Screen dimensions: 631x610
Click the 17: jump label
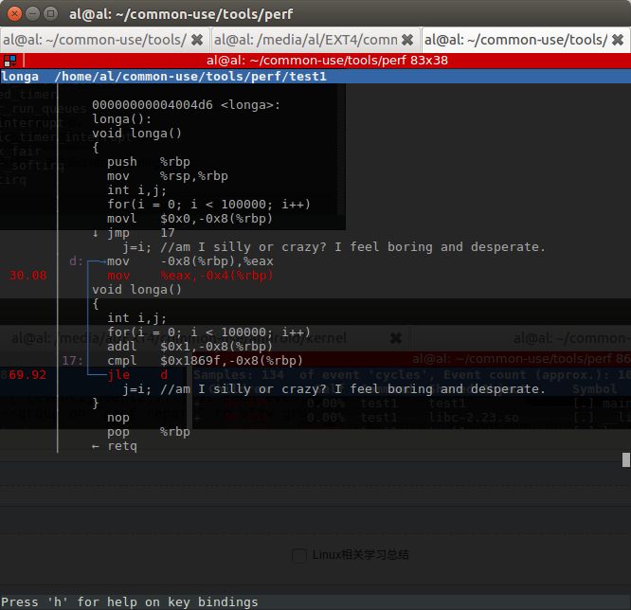[x=72, y=360]
